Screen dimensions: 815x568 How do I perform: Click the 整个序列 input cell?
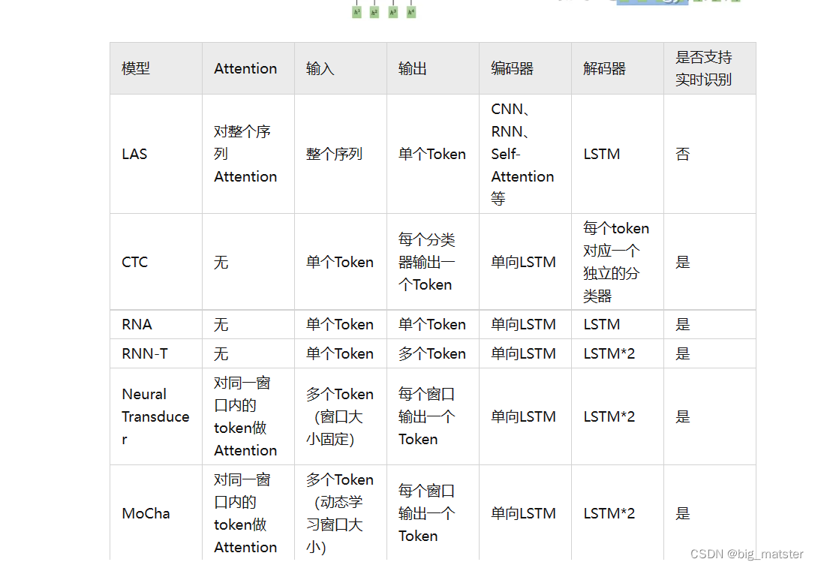pyautogui.click(x=341, y=154)
